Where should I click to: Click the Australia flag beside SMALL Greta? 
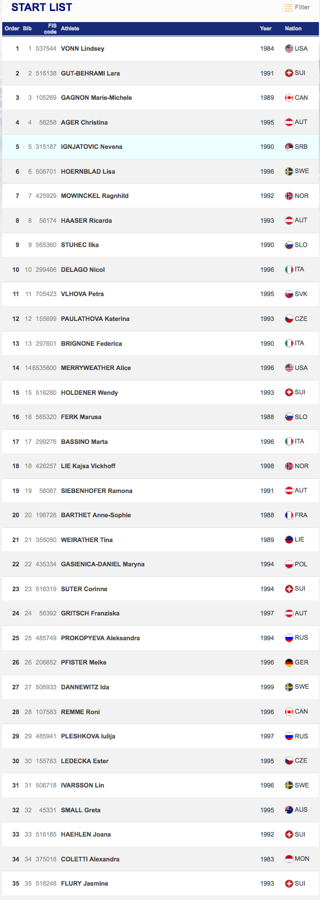[289, 810]
